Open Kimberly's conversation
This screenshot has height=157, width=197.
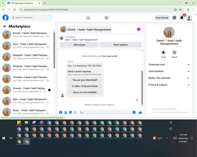tap(27, 68)
